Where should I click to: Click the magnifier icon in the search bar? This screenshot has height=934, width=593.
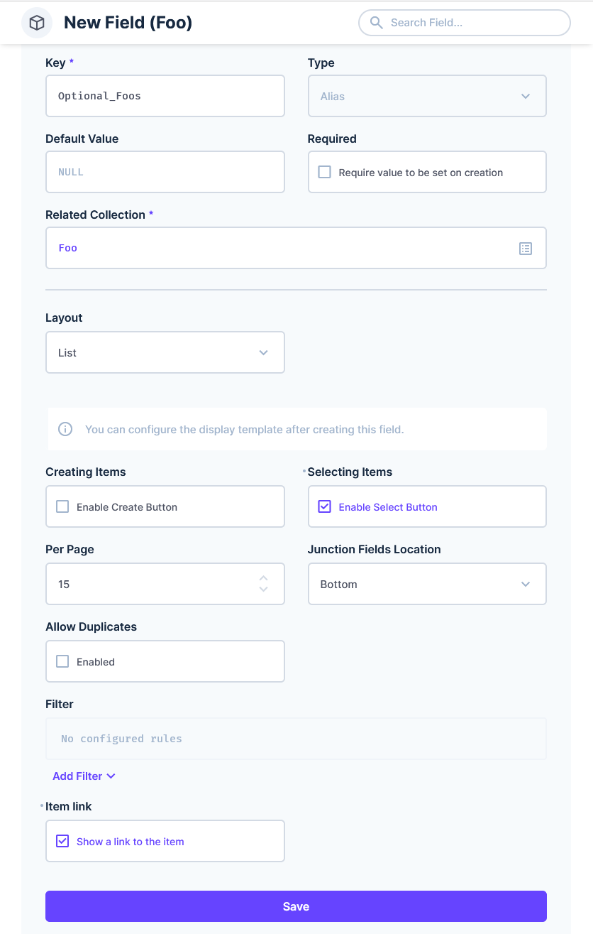377,23
